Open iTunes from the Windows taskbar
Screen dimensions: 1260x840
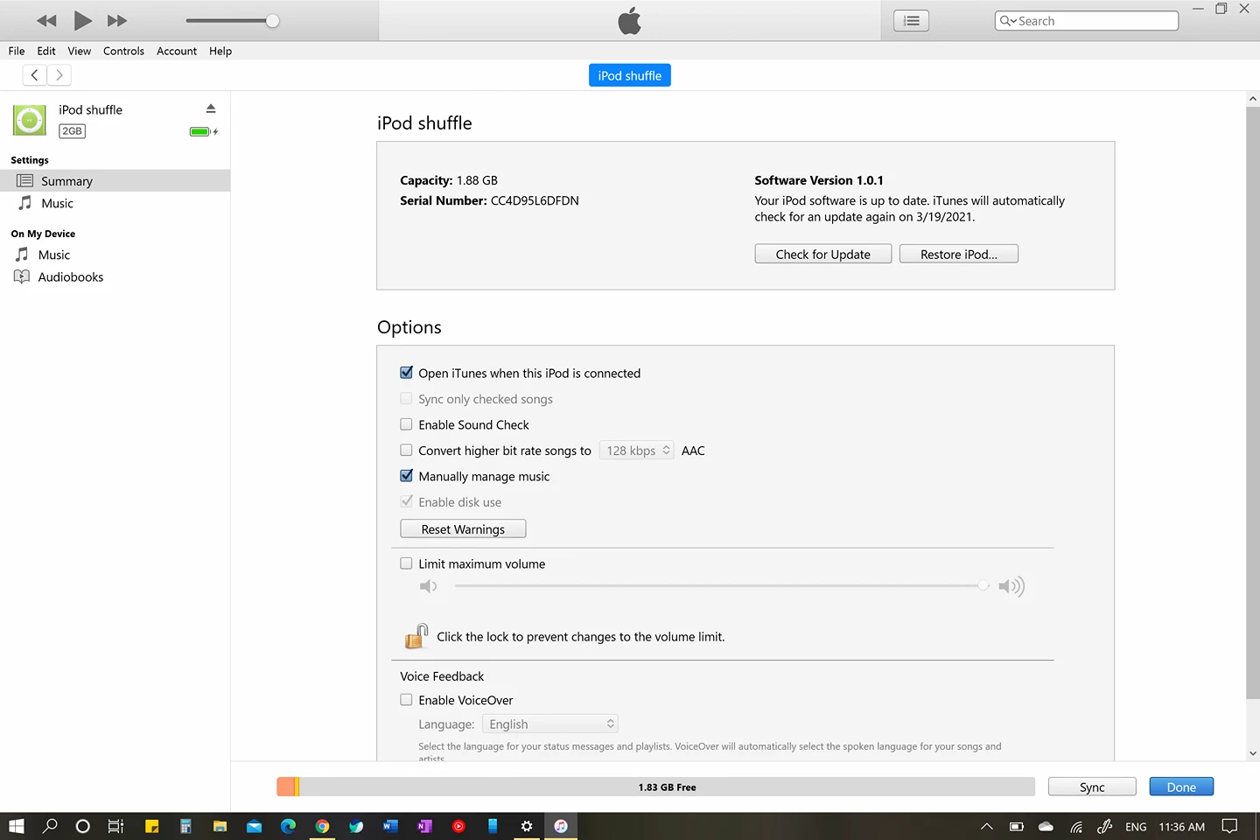coord(561,826)
